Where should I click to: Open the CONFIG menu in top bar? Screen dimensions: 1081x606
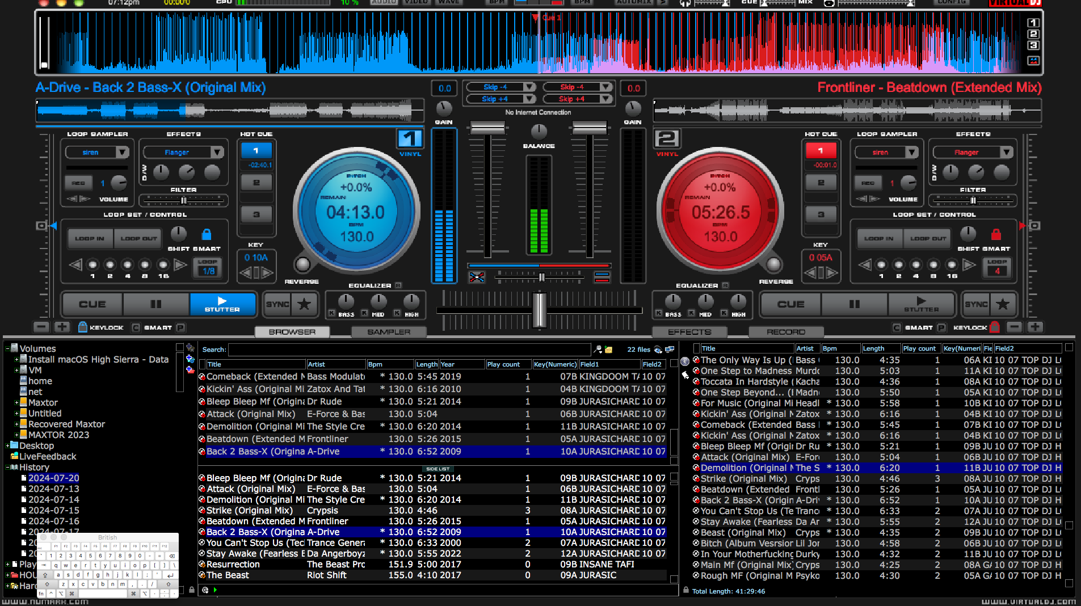tap(952, 2)
